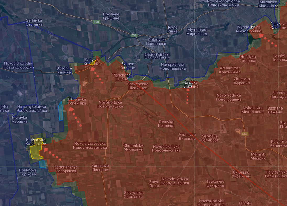
Task: Click the attack arrow beside Kotlyne
Action: [97, 75]
